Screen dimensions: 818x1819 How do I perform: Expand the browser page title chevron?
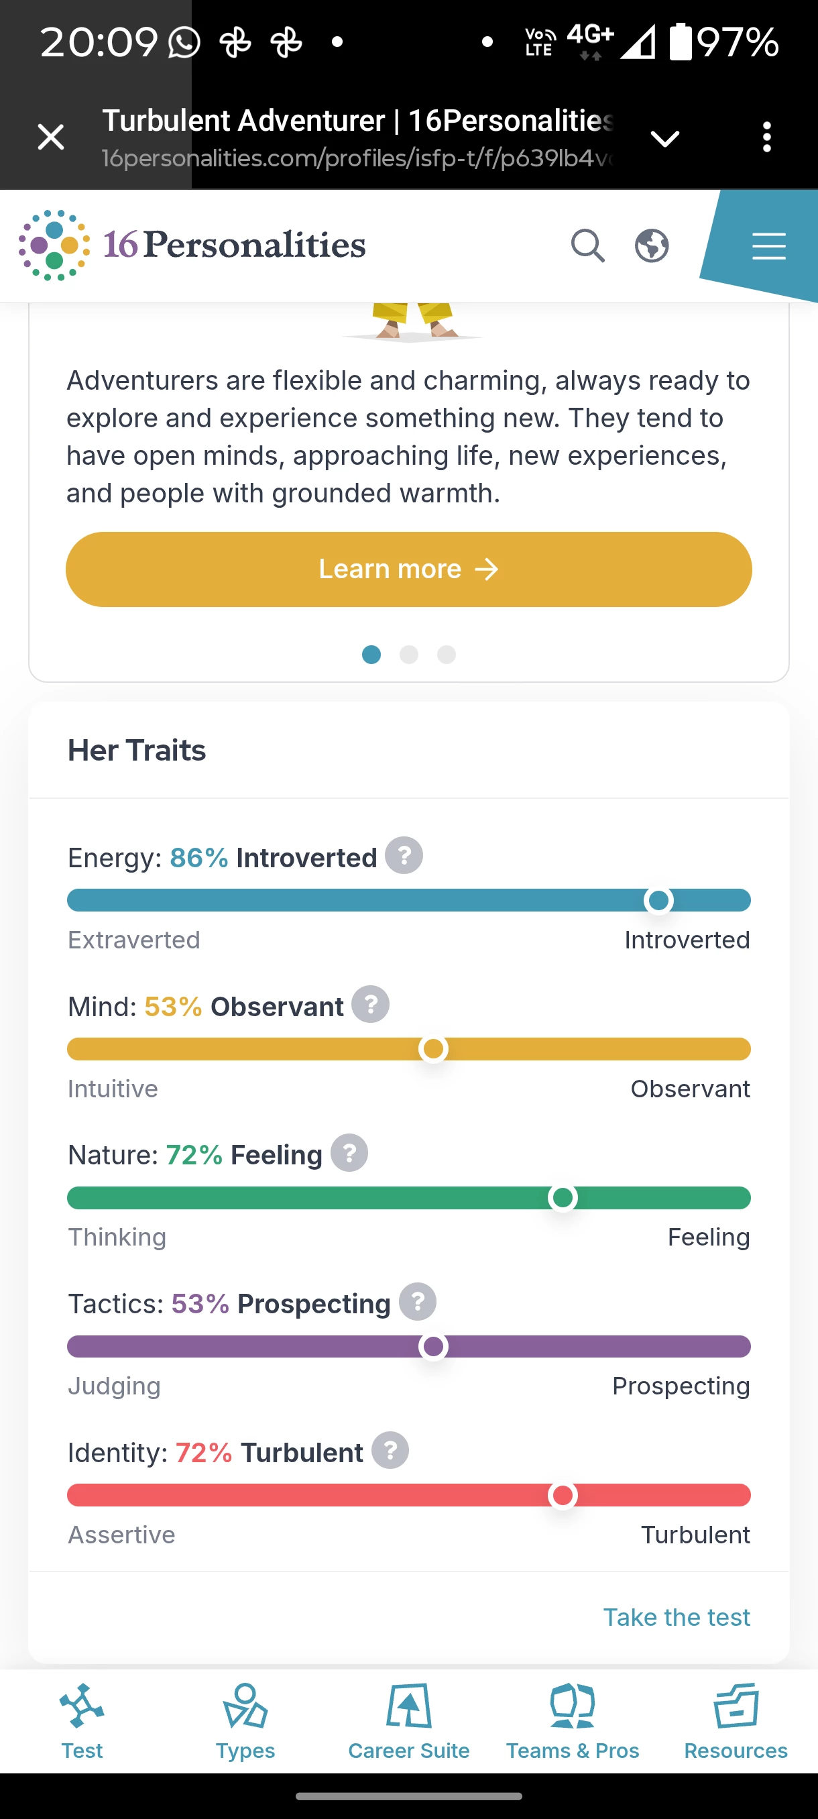[x=665, y=138]
